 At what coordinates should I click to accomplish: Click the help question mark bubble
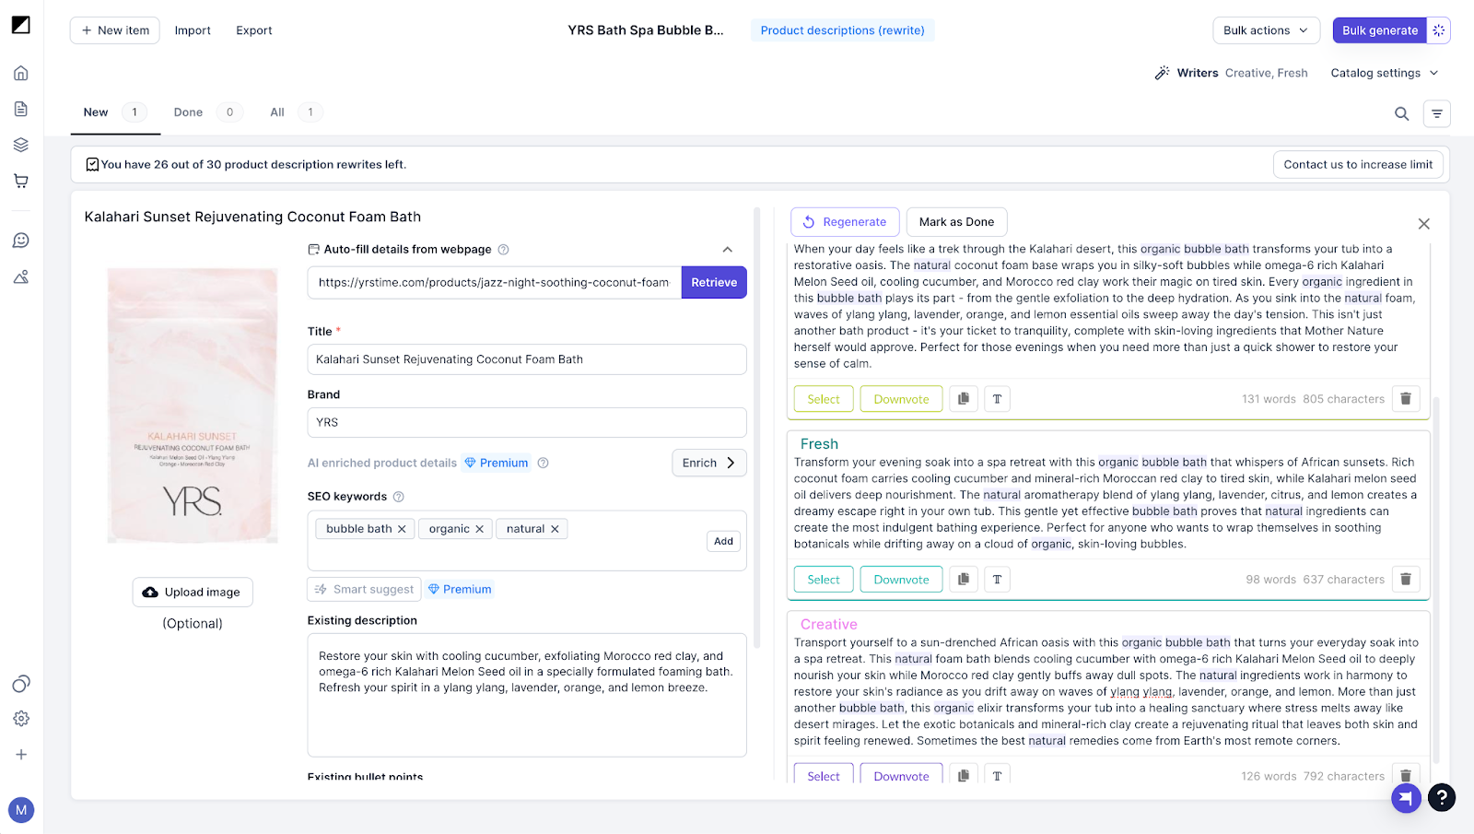tap(1442, 797)
